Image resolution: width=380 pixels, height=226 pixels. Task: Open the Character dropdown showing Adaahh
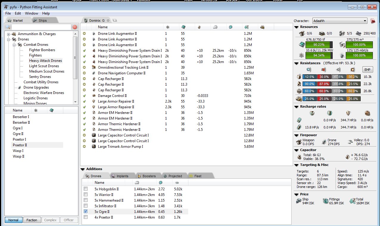339,21
